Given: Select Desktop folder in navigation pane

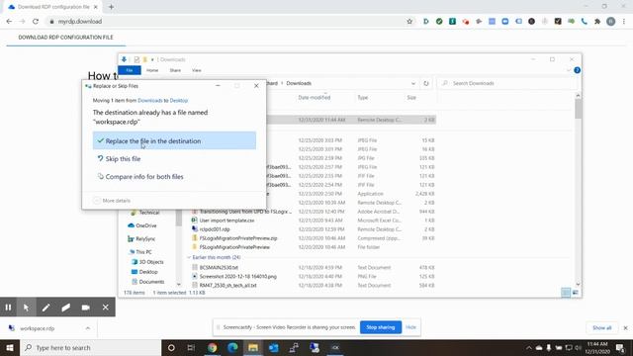Looking at the screenshot, I should 144,272.
